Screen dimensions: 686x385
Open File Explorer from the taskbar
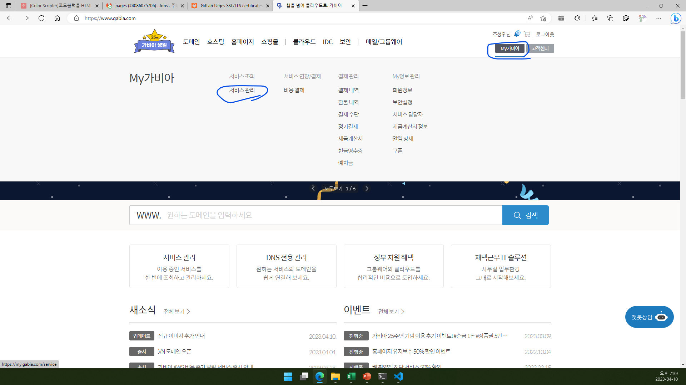pyautogui.click(x=335, y=376)
